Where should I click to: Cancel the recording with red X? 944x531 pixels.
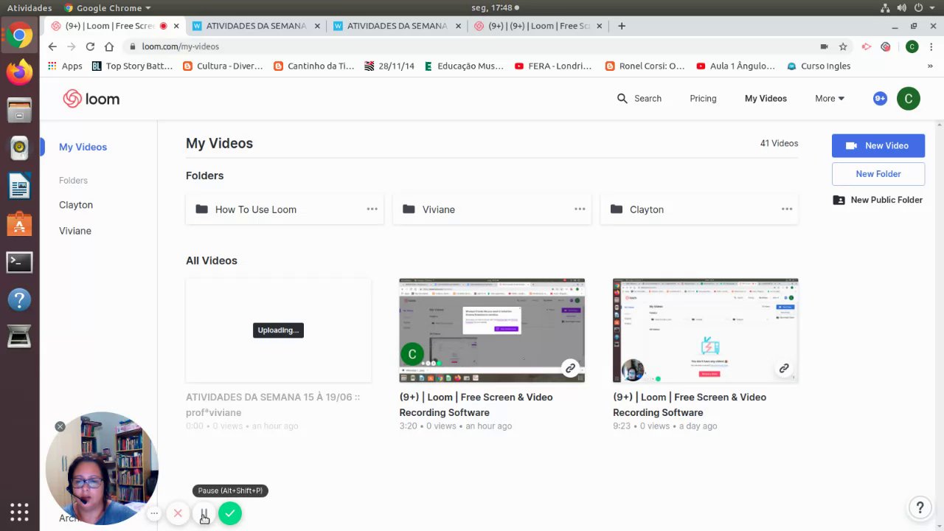178,513
